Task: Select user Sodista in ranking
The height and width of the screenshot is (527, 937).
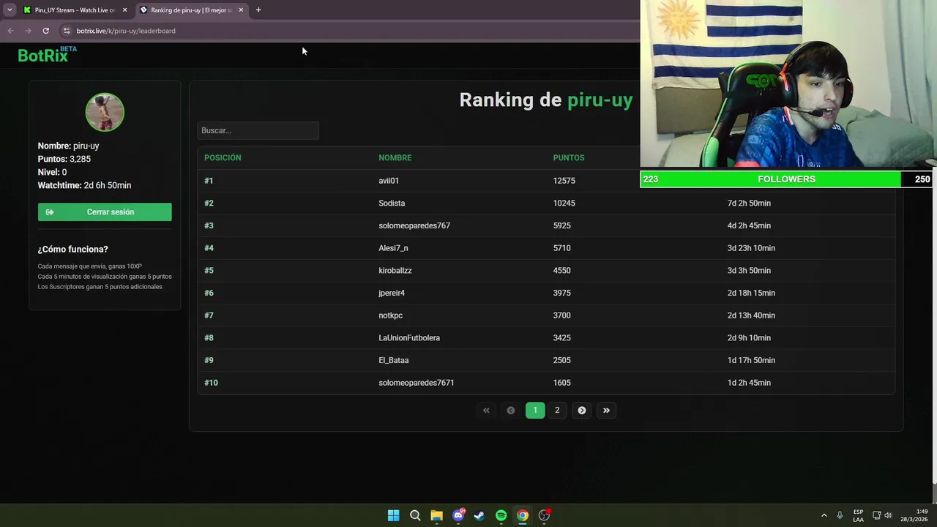Action: pyautogui.click(x=392, y=203)
